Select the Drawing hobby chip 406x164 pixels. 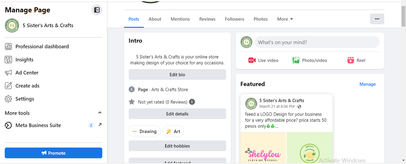(x=144, y=132)
